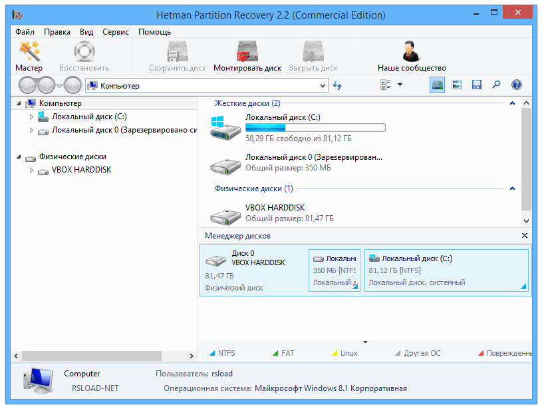Maximize the Hetman Partition Recovery window
The height and width of the screenshot is (417, 544).
click(x=494, y=13)
